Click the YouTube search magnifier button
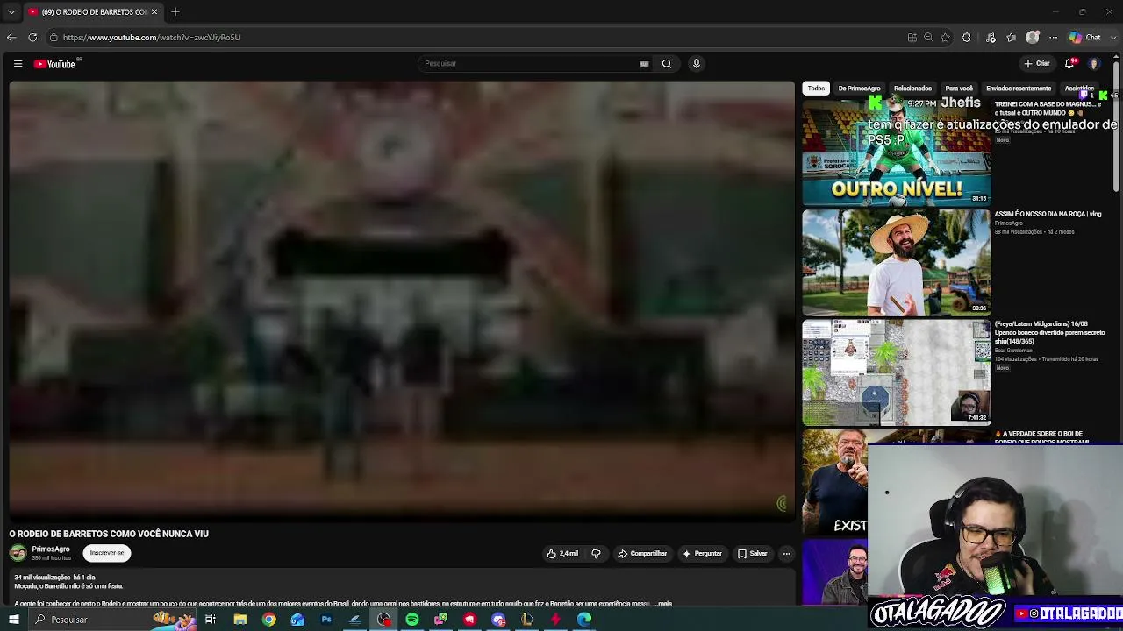1123x631 pixels. [x=667, y=63]
